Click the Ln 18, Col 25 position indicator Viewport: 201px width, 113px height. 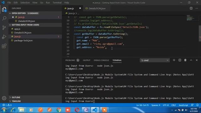click(x=143, y=105)
